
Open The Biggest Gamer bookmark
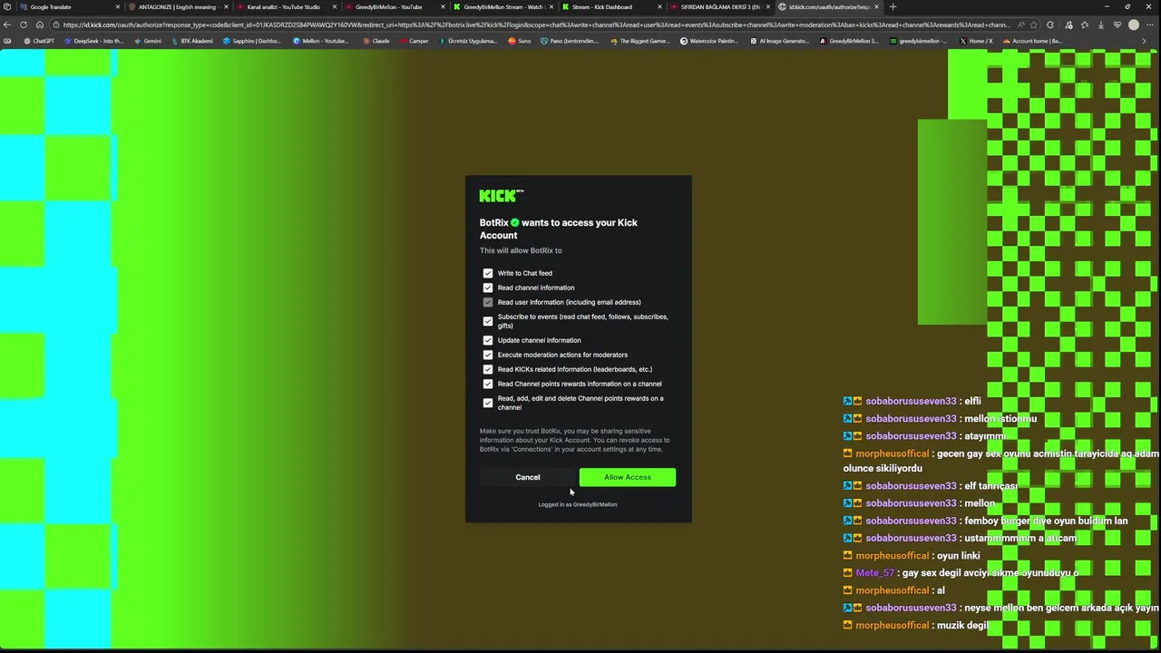641,41
